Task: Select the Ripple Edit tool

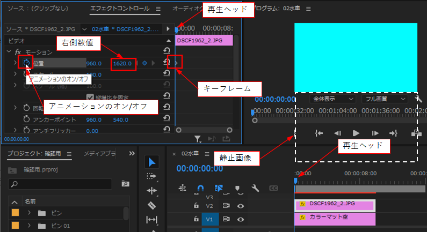Action: (151, 191)
